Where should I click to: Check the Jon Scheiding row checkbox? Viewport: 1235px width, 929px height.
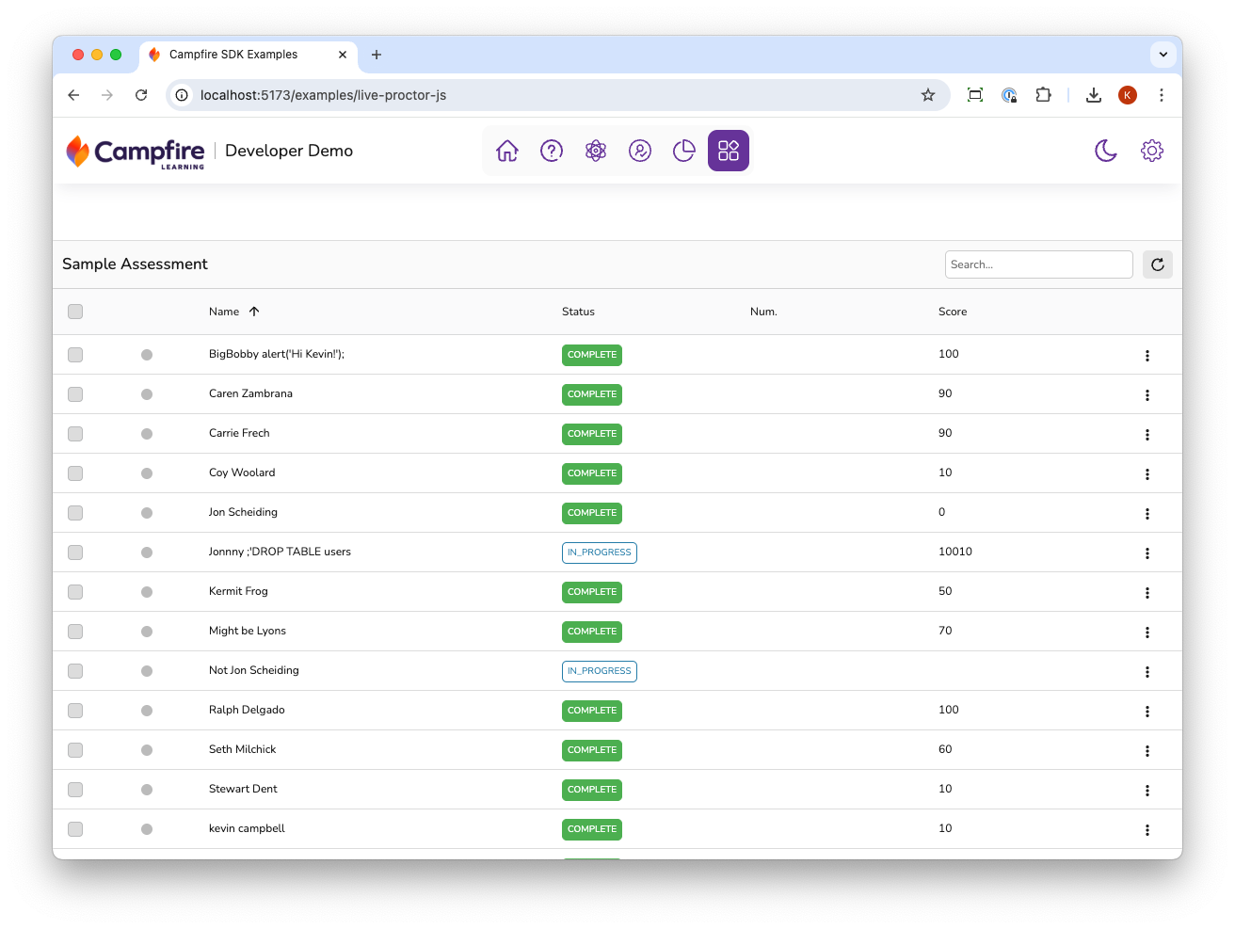point(75,513)
